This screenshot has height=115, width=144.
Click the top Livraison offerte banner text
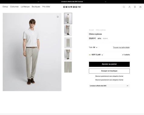pyautogui.click(x=72, y=2)
